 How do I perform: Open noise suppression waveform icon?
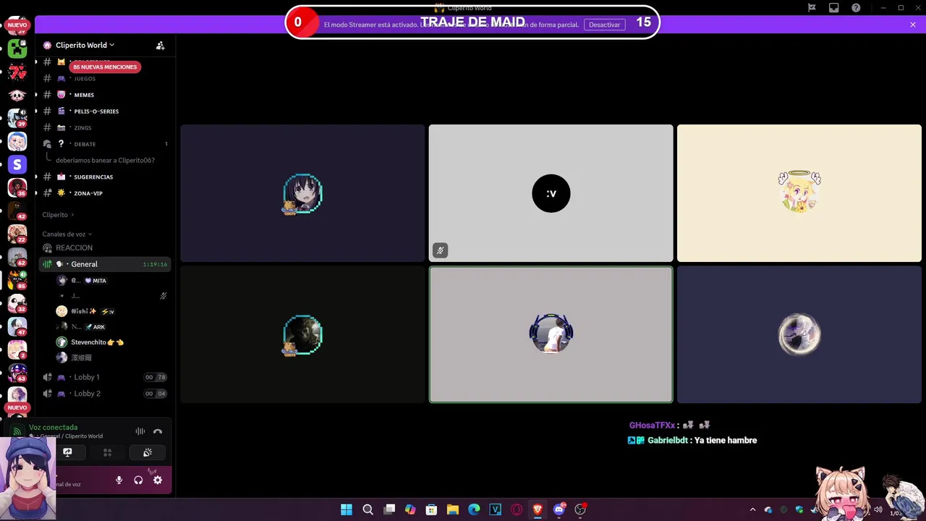(x=140, y=431)
